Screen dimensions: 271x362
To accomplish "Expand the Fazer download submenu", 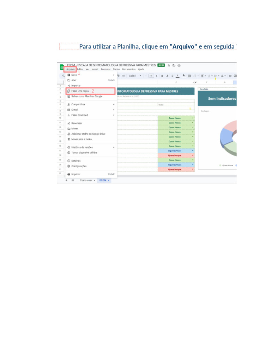I will [91, 115].
